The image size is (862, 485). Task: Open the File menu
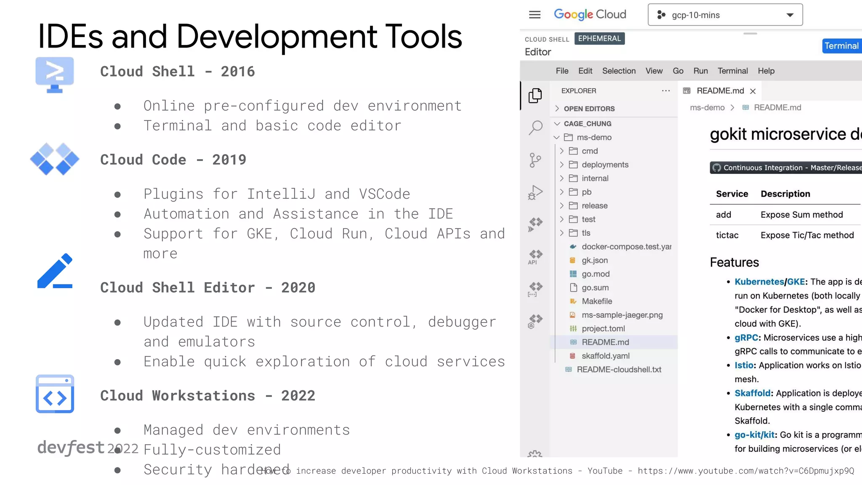click(x=562, y=71)
